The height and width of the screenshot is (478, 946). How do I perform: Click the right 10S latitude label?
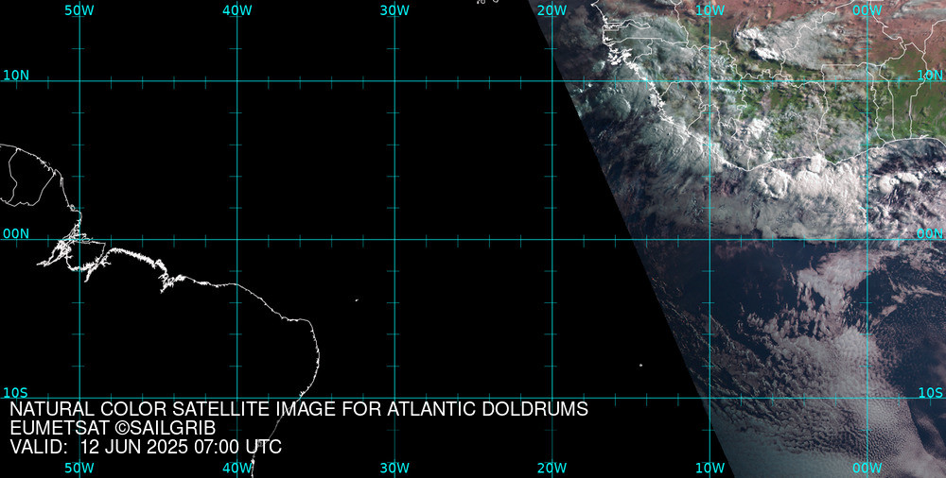930,393
